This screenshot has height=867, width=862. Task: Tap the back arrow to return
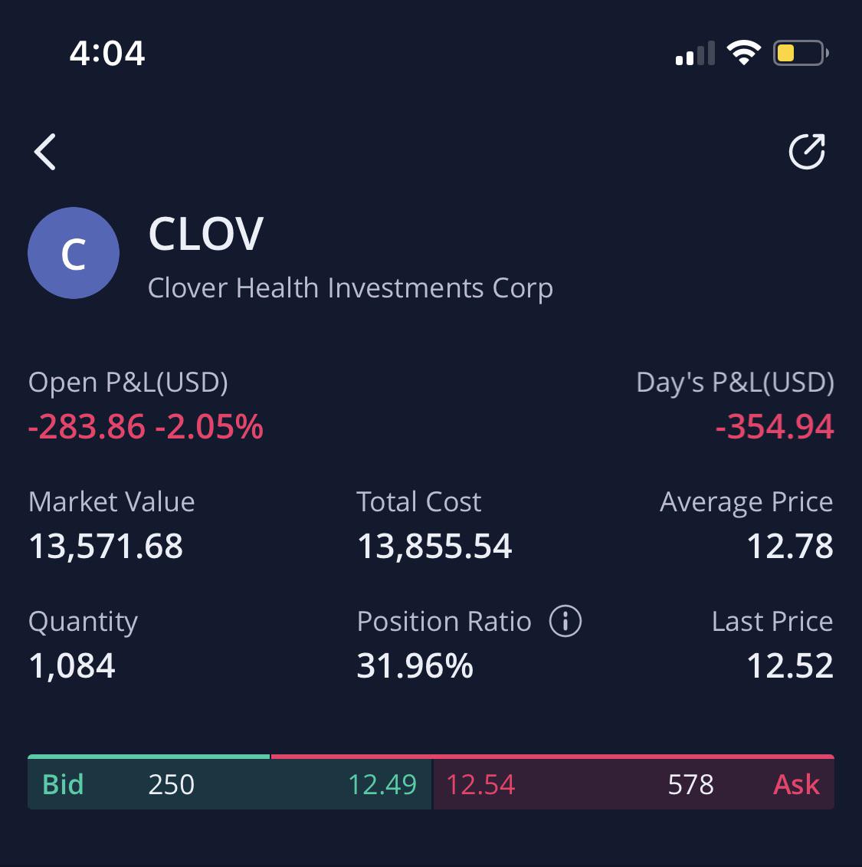coord(45,151)
